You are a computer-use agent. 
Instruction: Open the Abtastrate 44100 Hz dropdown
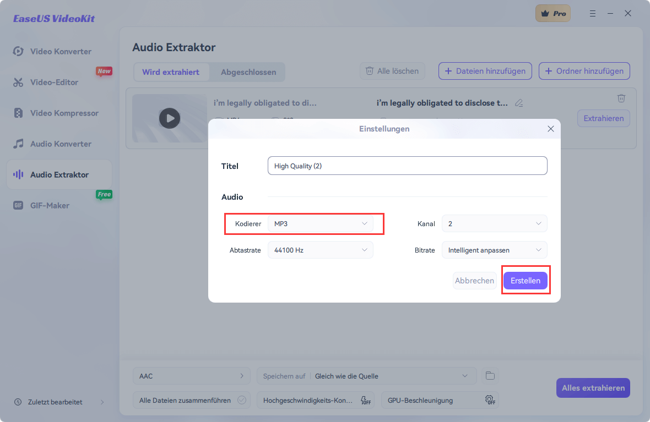[321, 250]
